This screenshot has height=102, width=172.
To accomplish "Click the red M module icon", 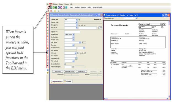I will point(48,7).
